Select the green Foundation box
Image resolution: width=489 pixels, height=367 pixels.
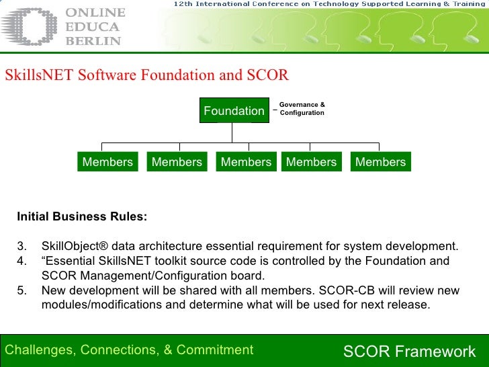[x=234, y=110]
